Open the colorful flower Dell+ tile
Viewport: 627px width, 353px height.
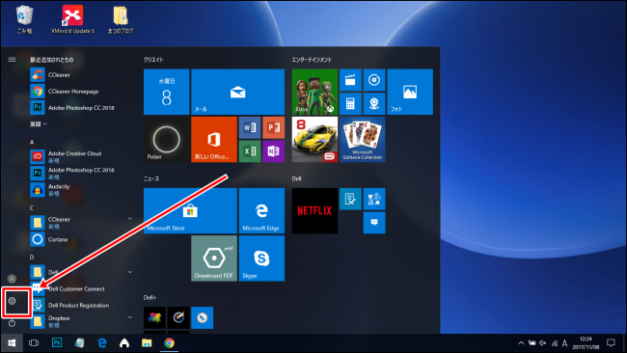[154, 318]
